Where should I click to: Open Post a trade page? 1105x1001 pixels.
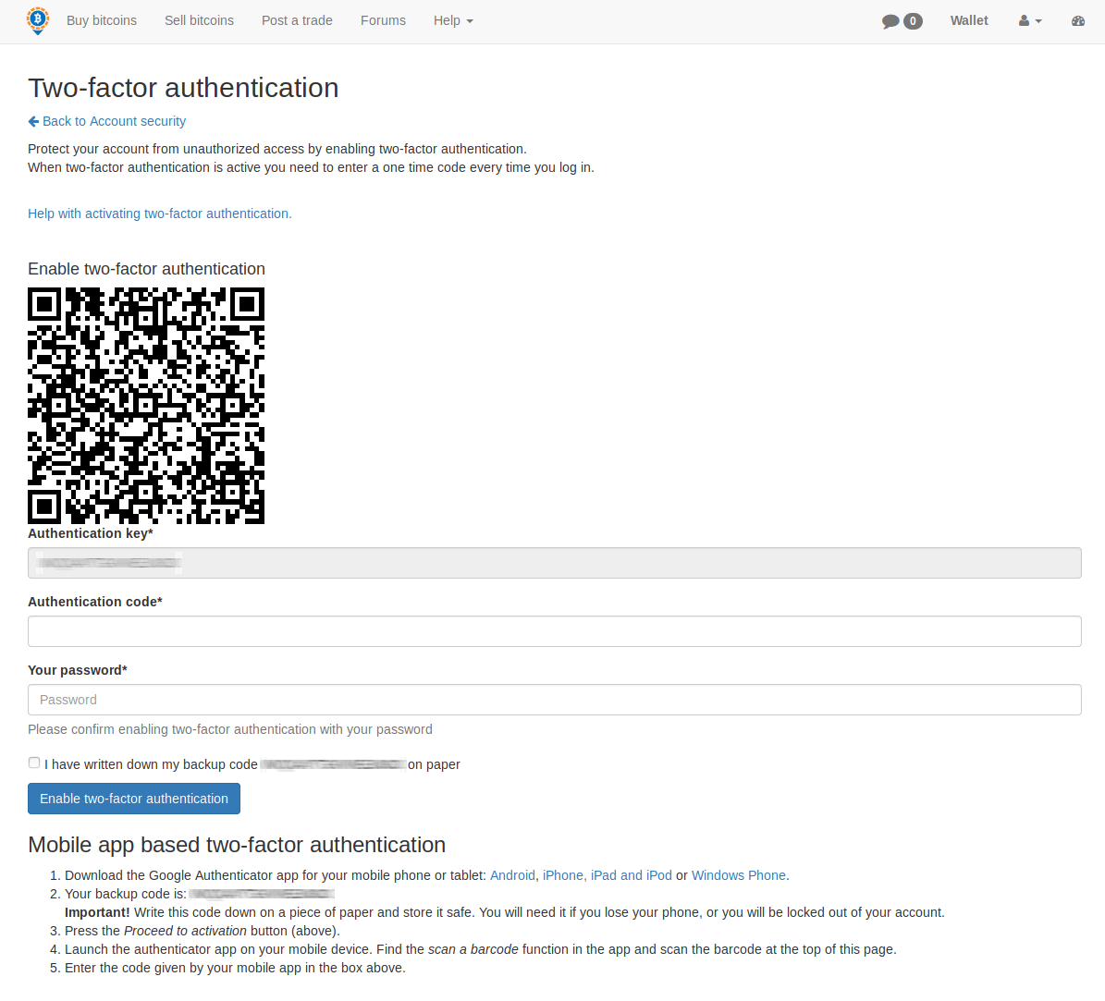tap(297, 20)
